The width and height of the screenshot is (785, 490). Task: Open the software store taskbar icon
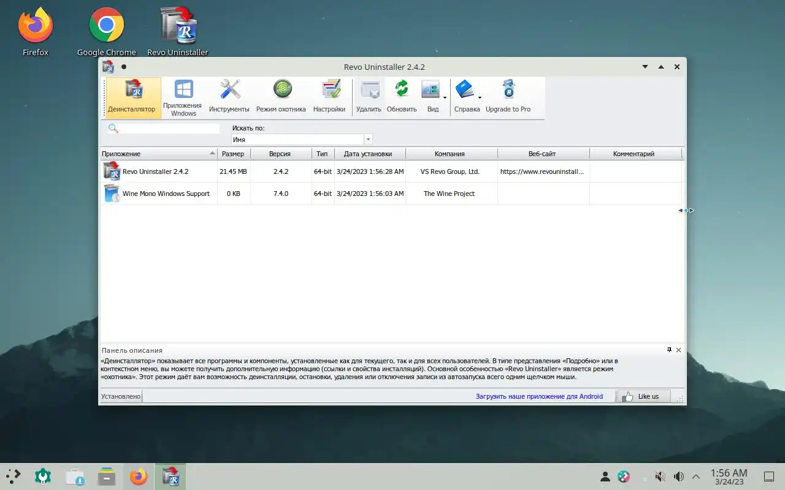tap(75, 476)
